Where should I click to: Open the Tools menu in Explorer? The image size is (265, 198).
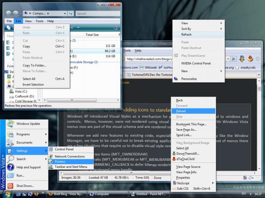pos(39,21)
